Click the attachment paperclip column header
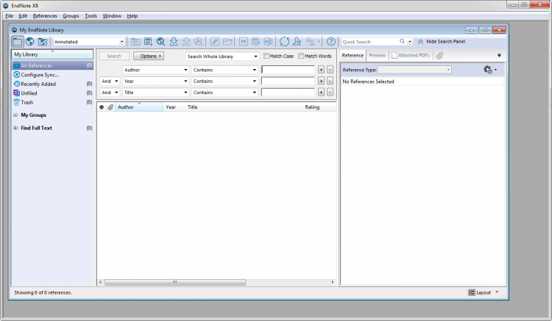Image resolution: width=552 pixels, height=321 pixels. click(x=110, y=107)
